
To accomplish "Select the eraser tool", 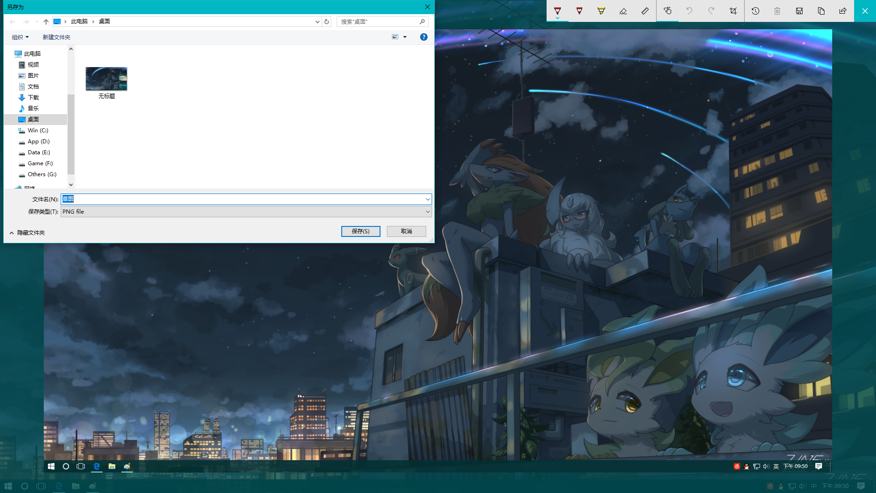I will point(623,11).
